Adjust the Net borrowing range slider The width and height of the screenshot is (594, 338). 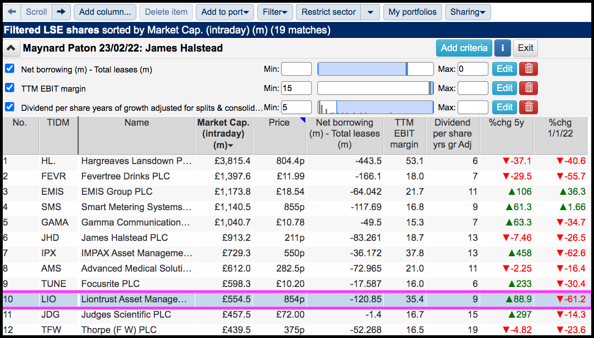[376, 69]
